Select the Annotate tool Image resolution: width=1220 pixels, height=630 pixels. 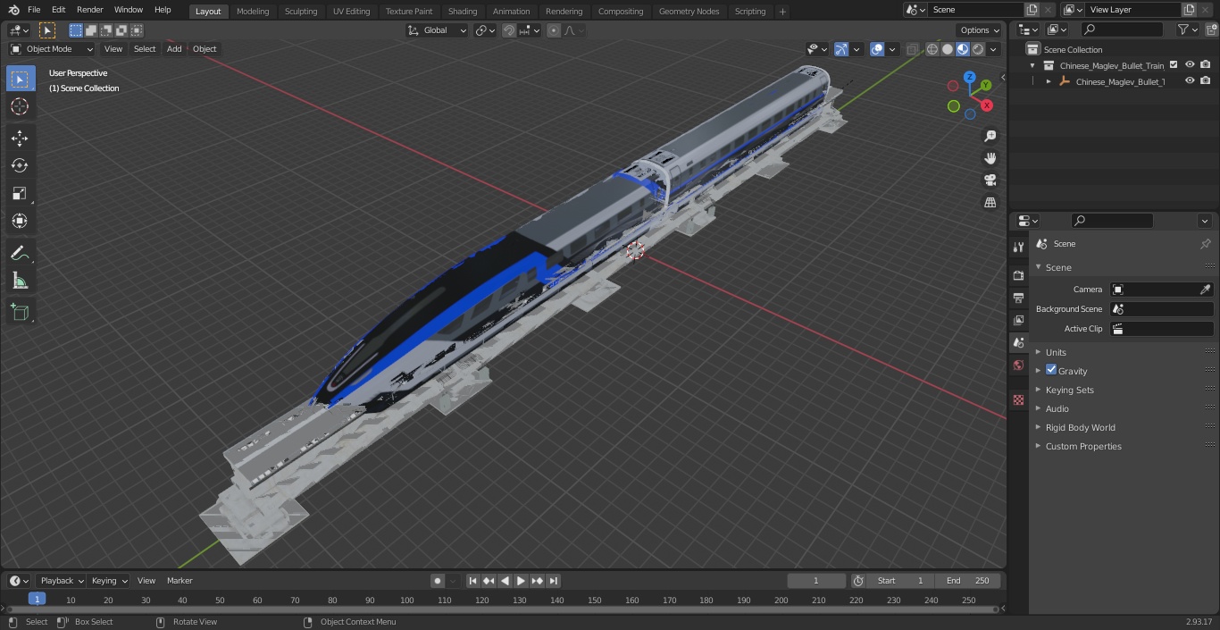(x=20, y=253)
